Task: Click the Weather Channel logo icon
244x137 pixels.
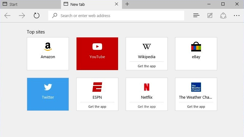Action: coord(196,87)
